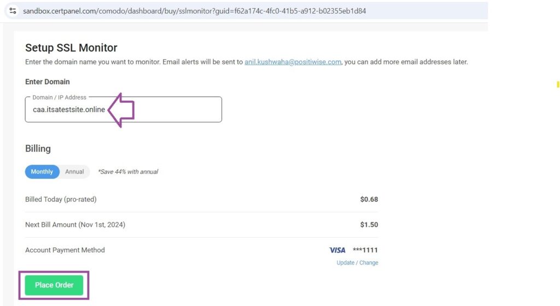Viewport: 560px width, 306px height.
Task: Click the VISA card logo
Action: [337, 250]
